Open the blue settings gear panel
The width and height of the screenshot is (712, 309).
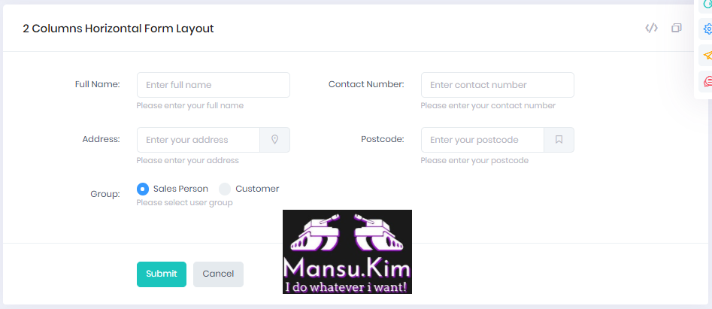click(x=707, y=29)
